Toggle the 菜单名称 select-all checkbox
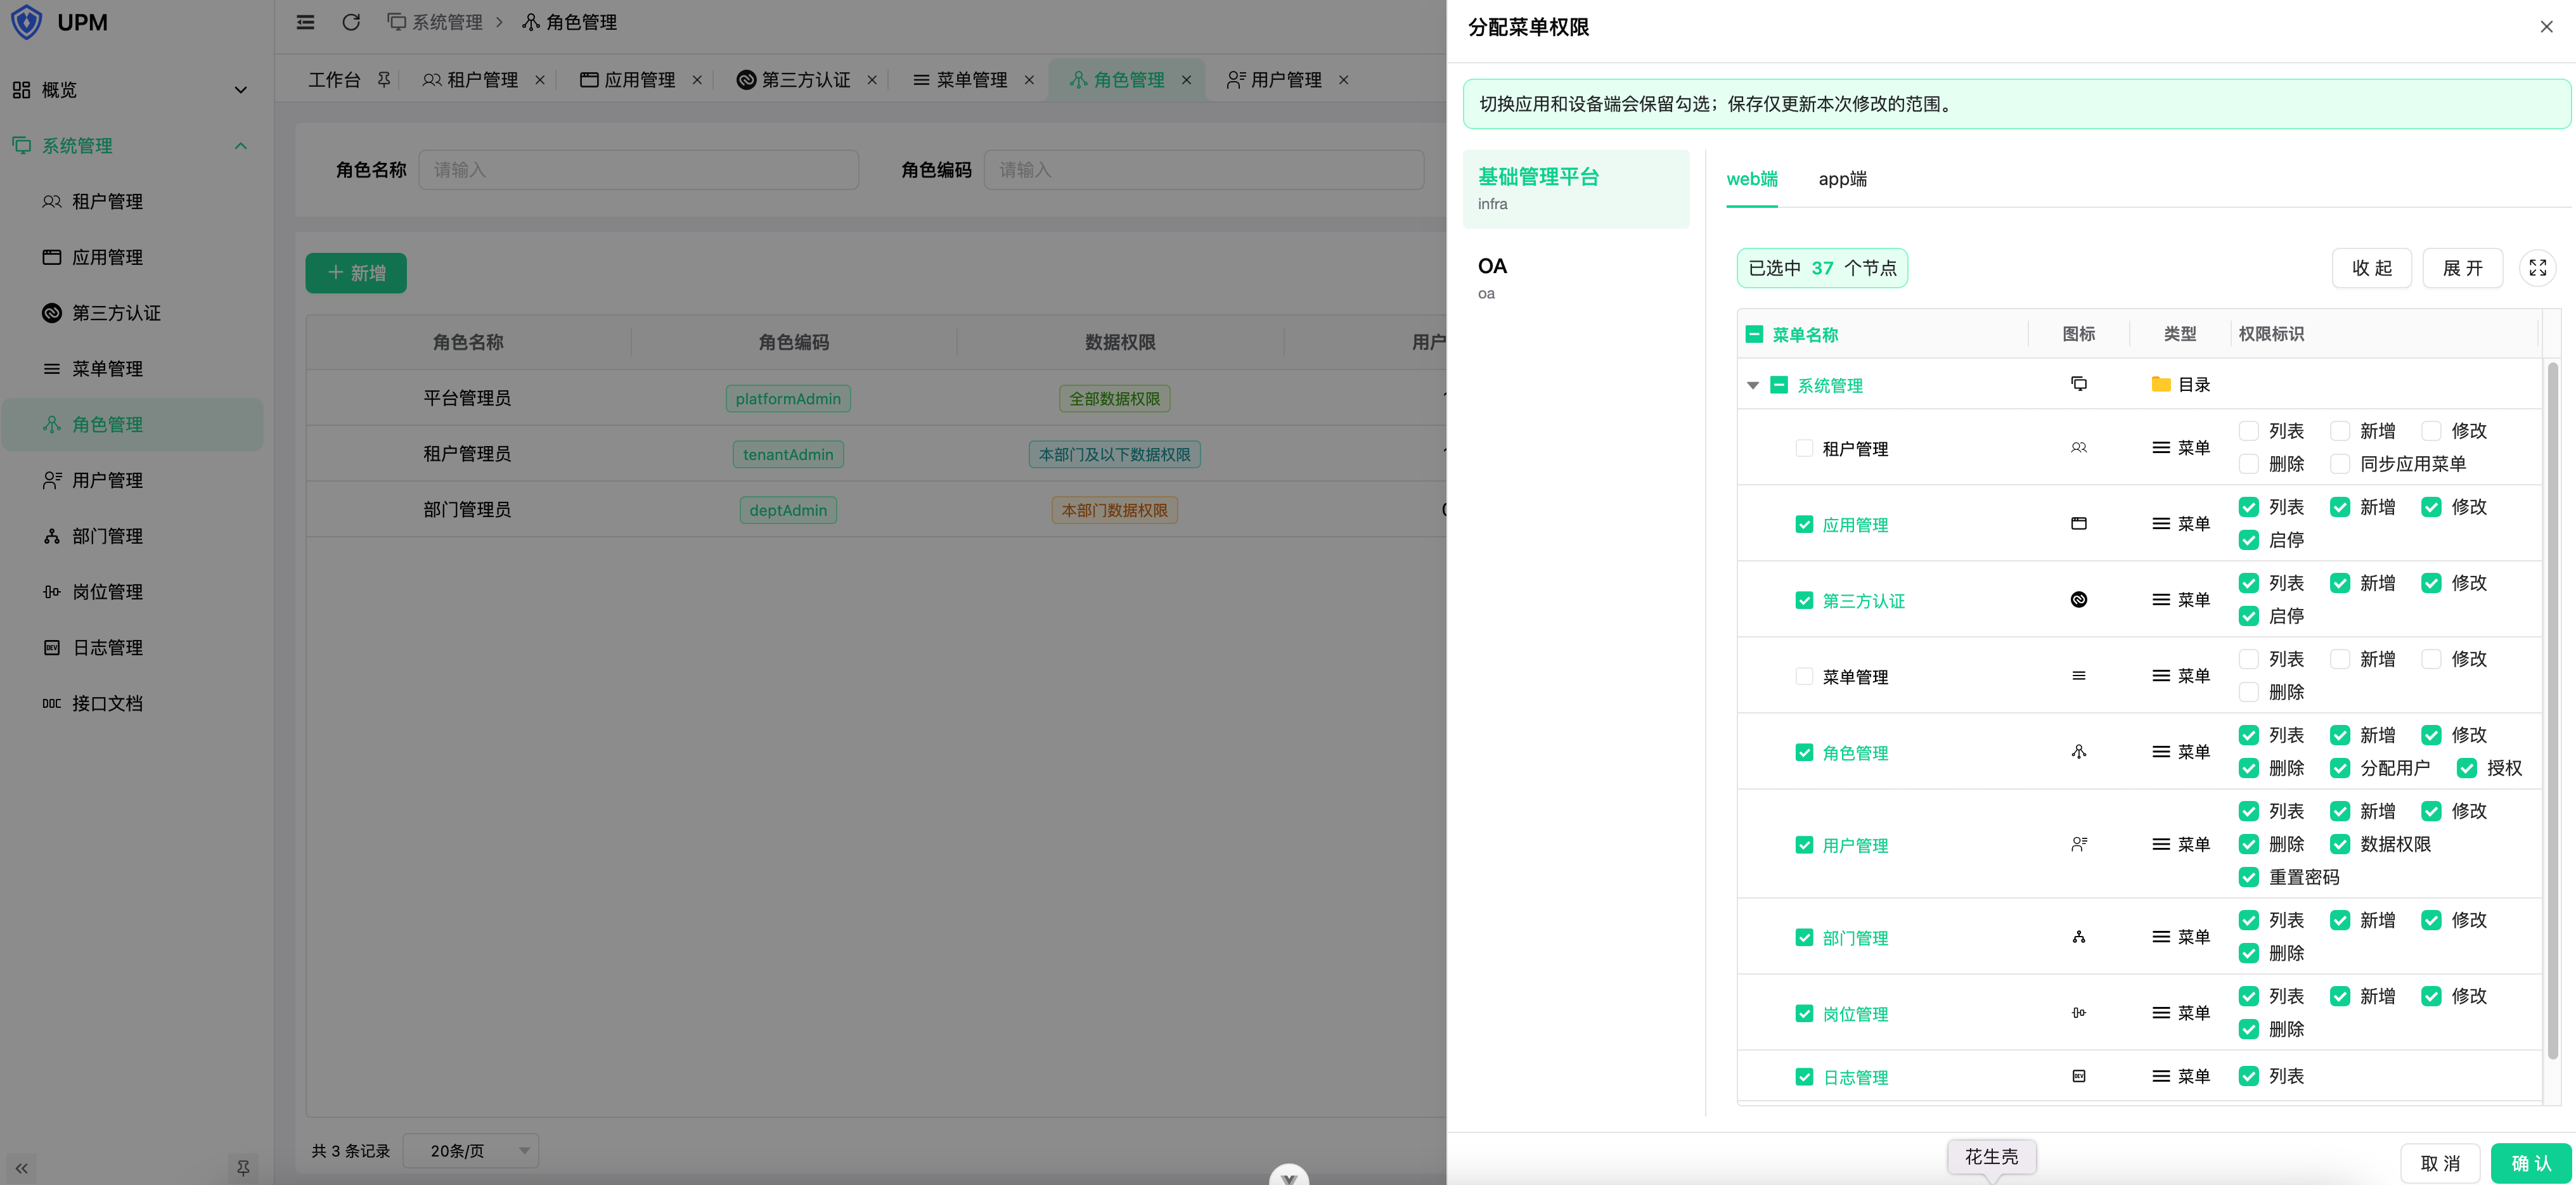This screenshot has height=1185, width=2576. click(x=1754, y=334)
